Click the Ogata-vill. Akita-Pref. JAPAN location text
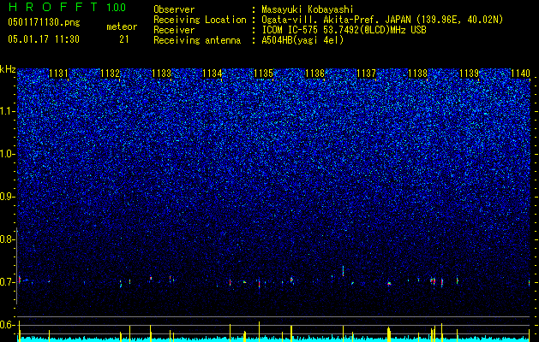The image size is (539, 342). 382,20
